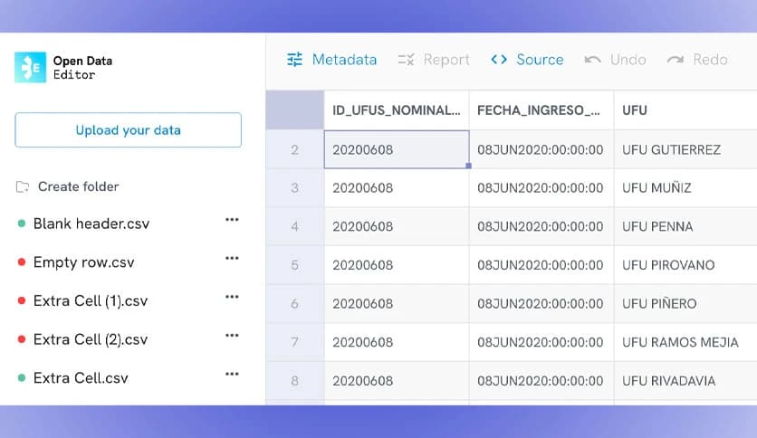Click the Upload your data button
Image resolution: width=757 pixels, height=438 pixels.
(128, 129)
